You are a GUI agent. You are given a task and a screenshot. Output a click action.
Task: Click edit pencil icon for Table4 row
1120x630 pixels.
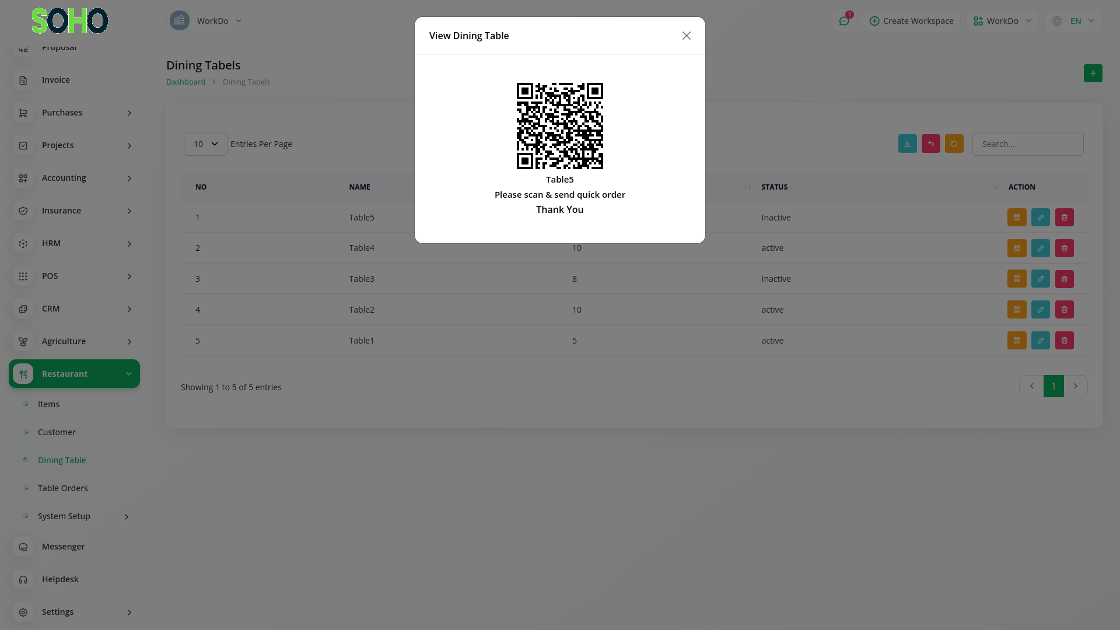tap(1040, 248)
